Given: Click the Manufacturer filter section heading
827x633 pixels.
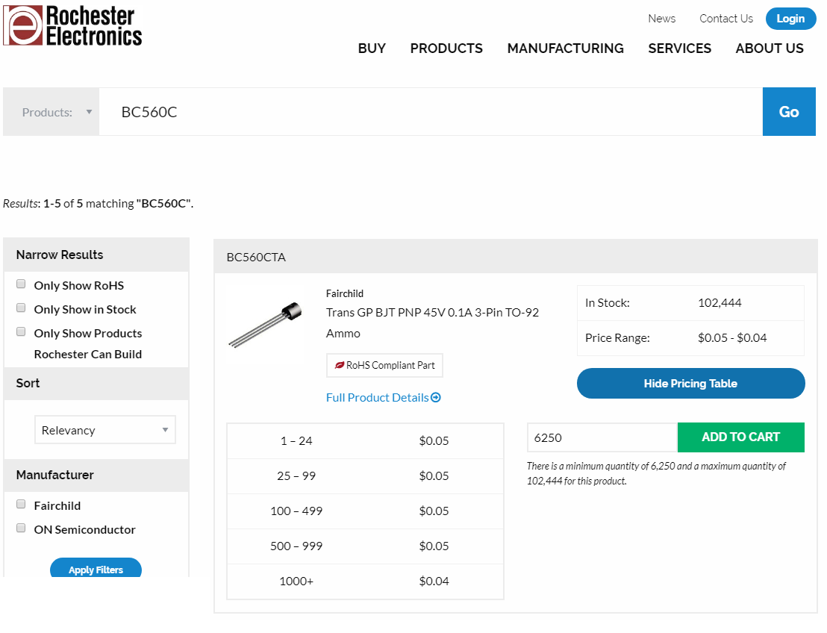Looking at the screenshot, I should tap(54, 475).
